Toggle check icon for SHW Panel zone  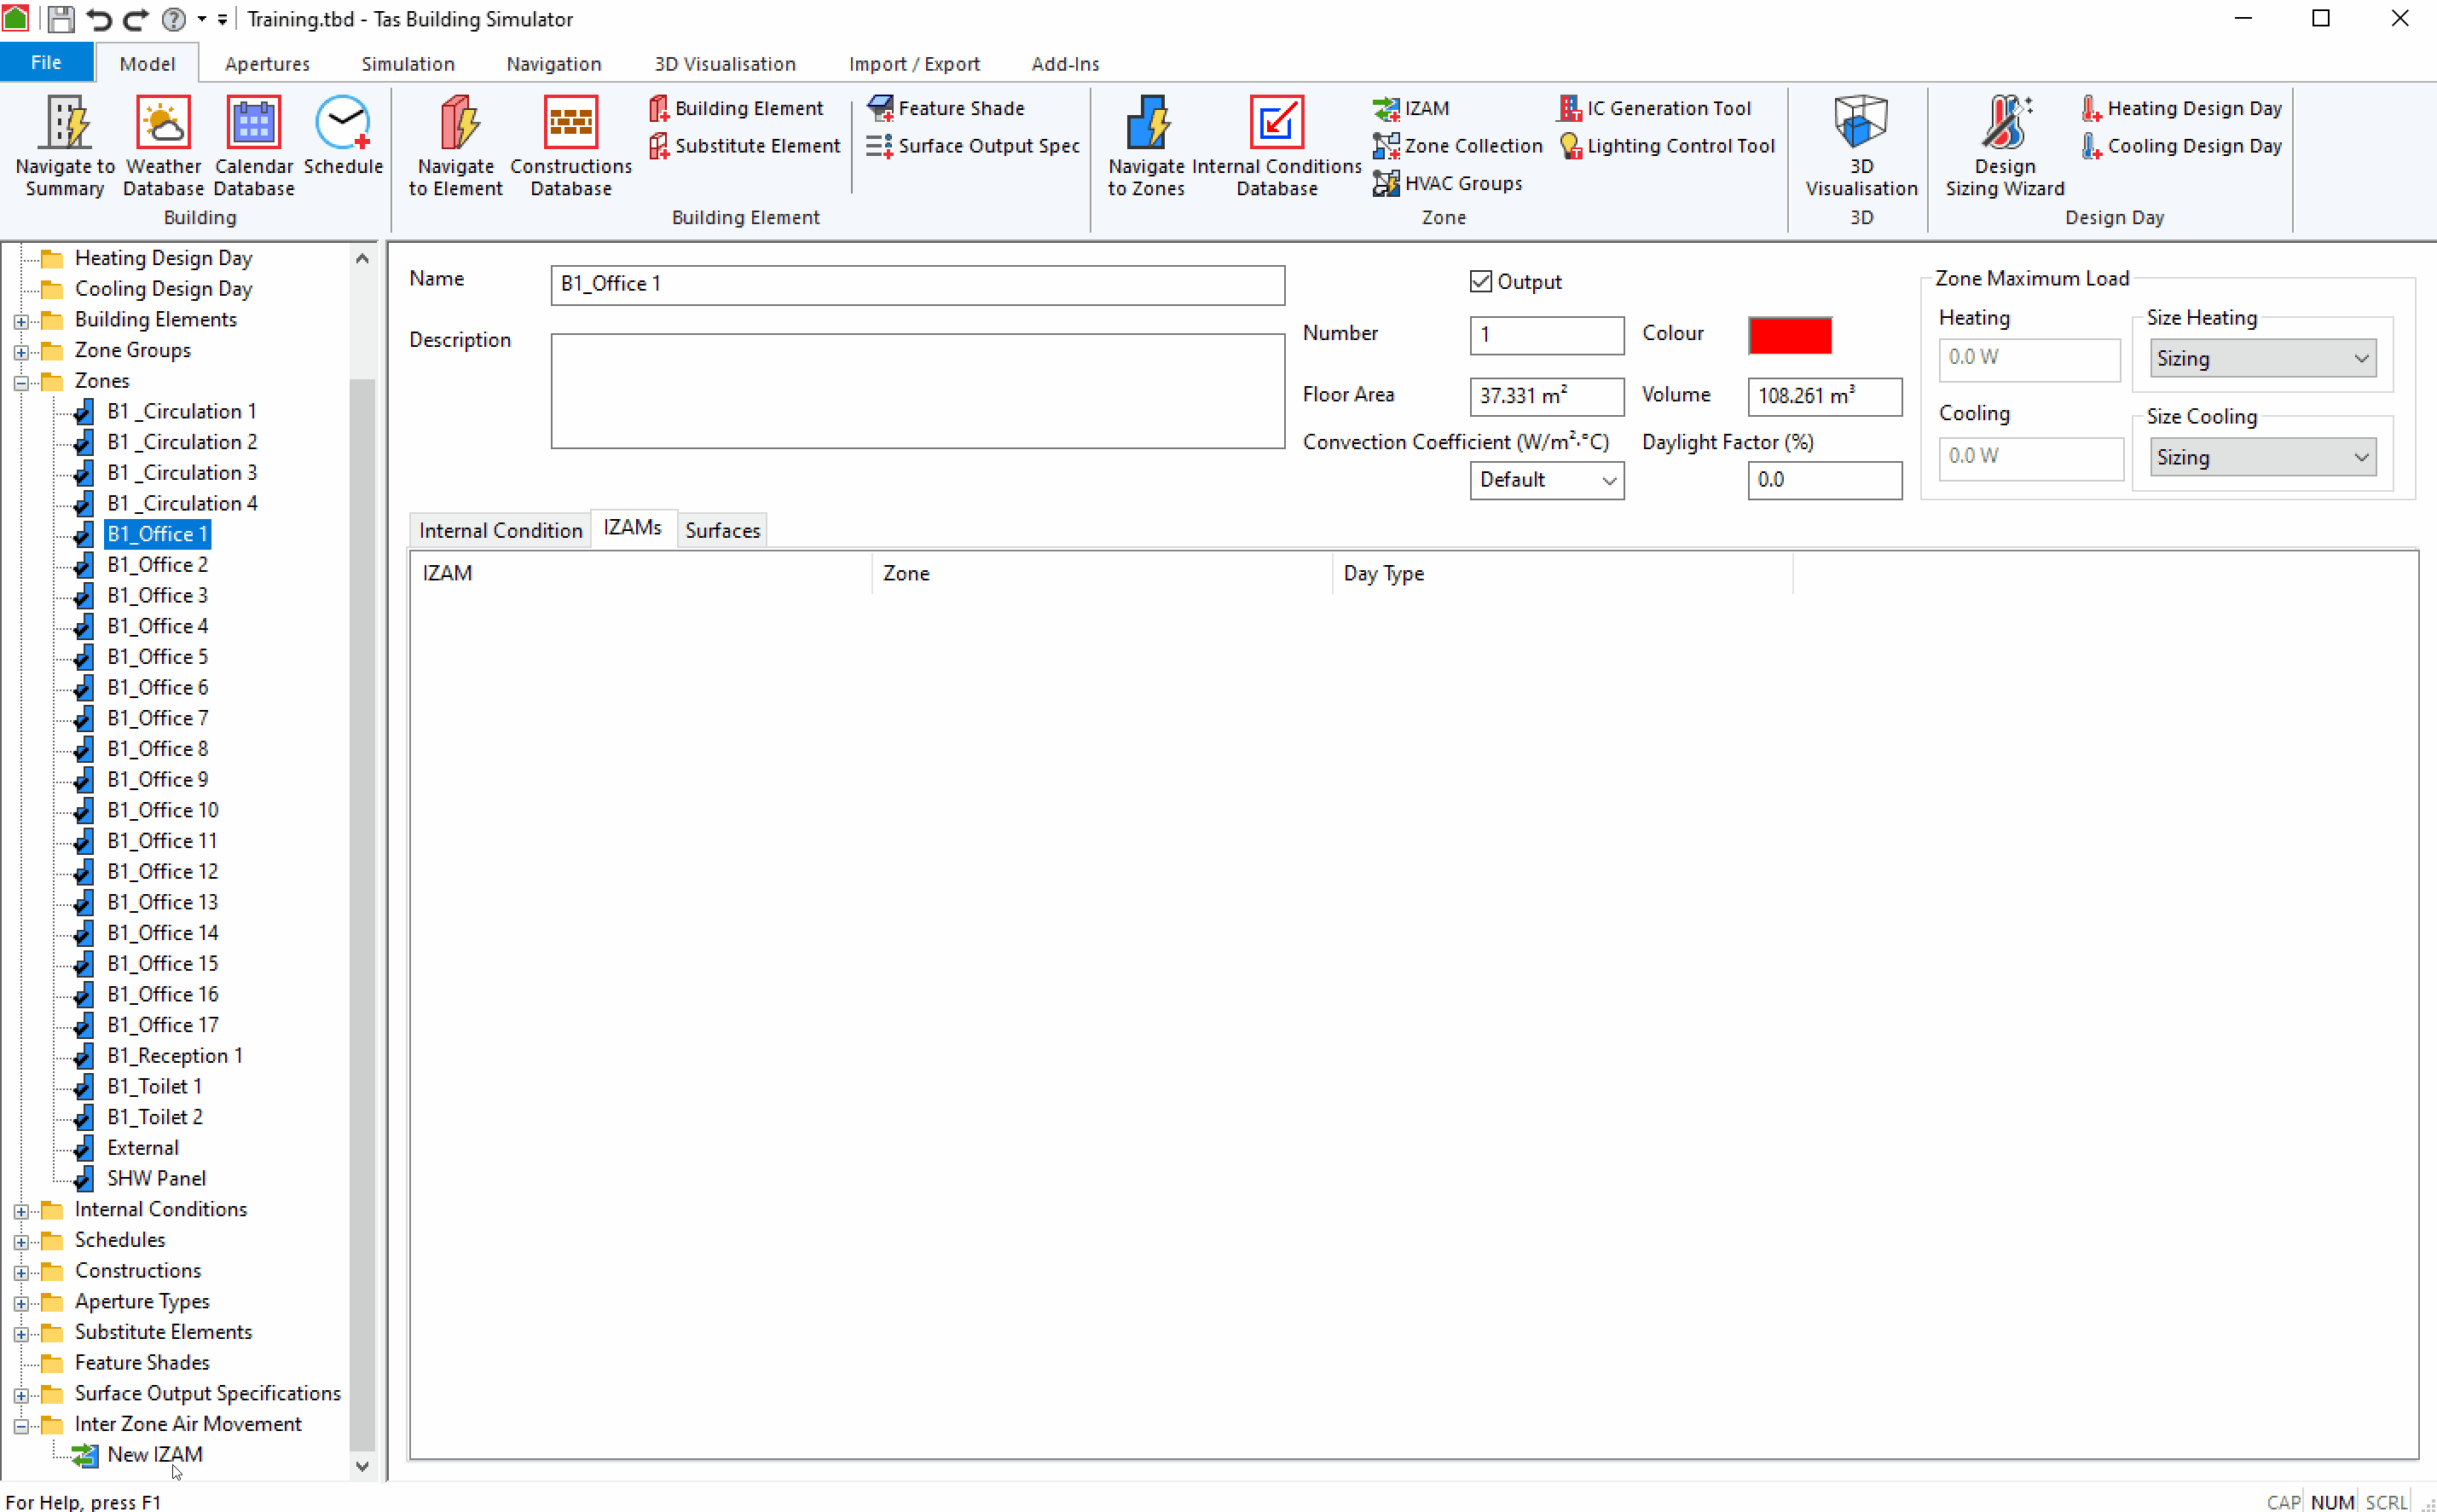pos(85,1179)
